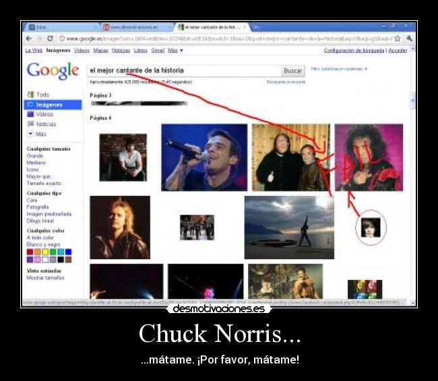Open the Chrome wrench settings menu

[409, 38]
